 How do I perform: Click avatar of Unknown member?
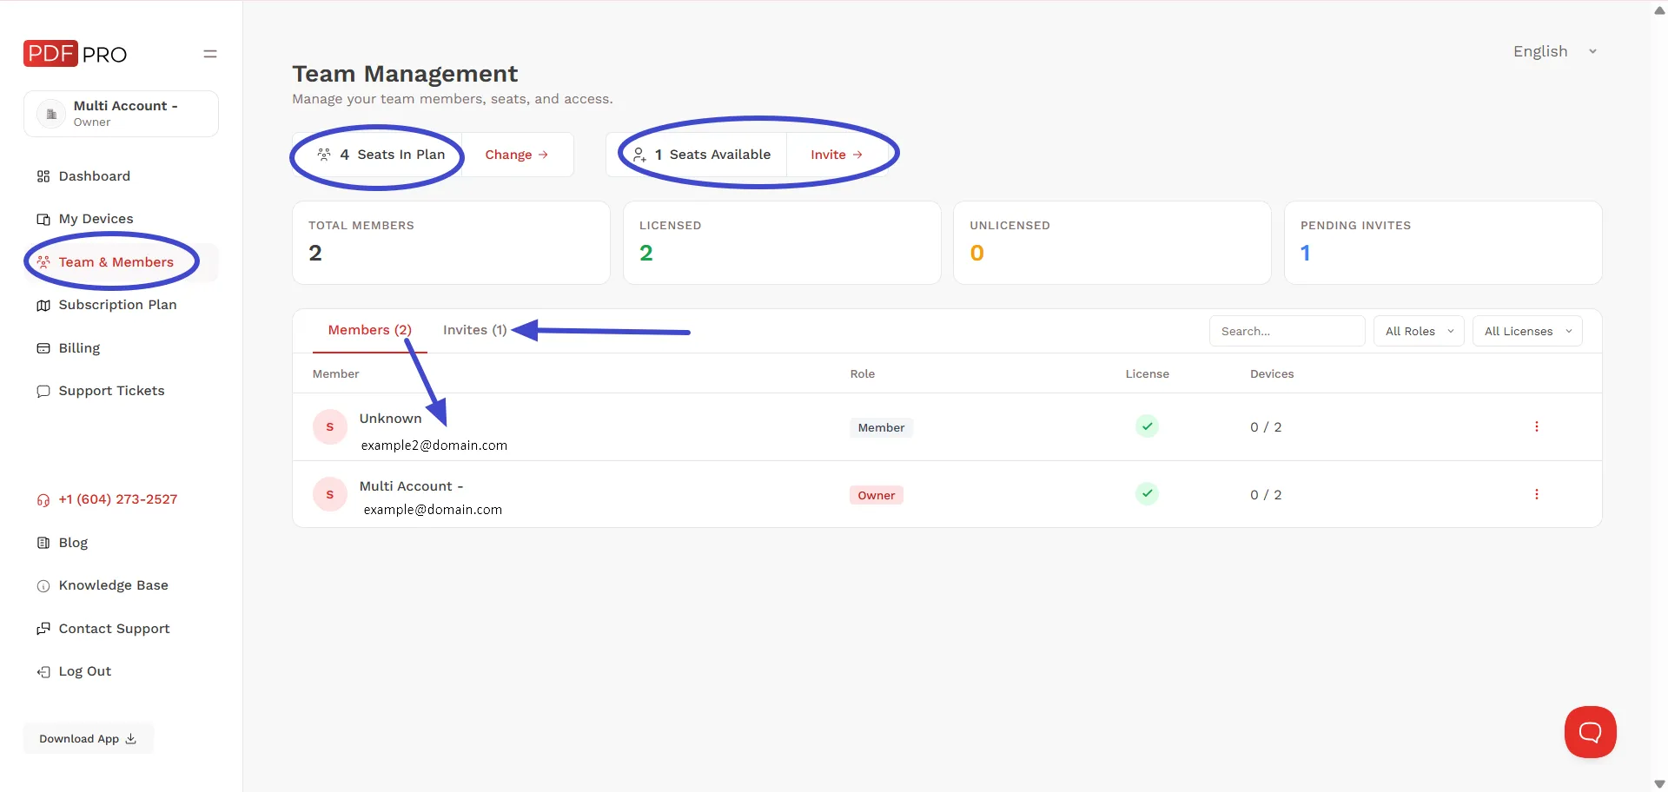(x=330, y=426)
